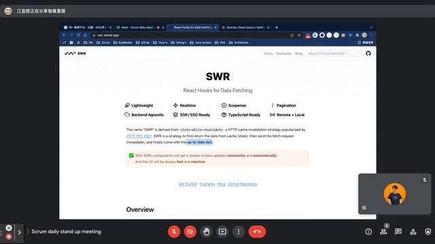Image resolution: width=435 pixels, height=244 pixels.
Task: Open the Chrome profile avatar
Action: click(x=364, y=35)
